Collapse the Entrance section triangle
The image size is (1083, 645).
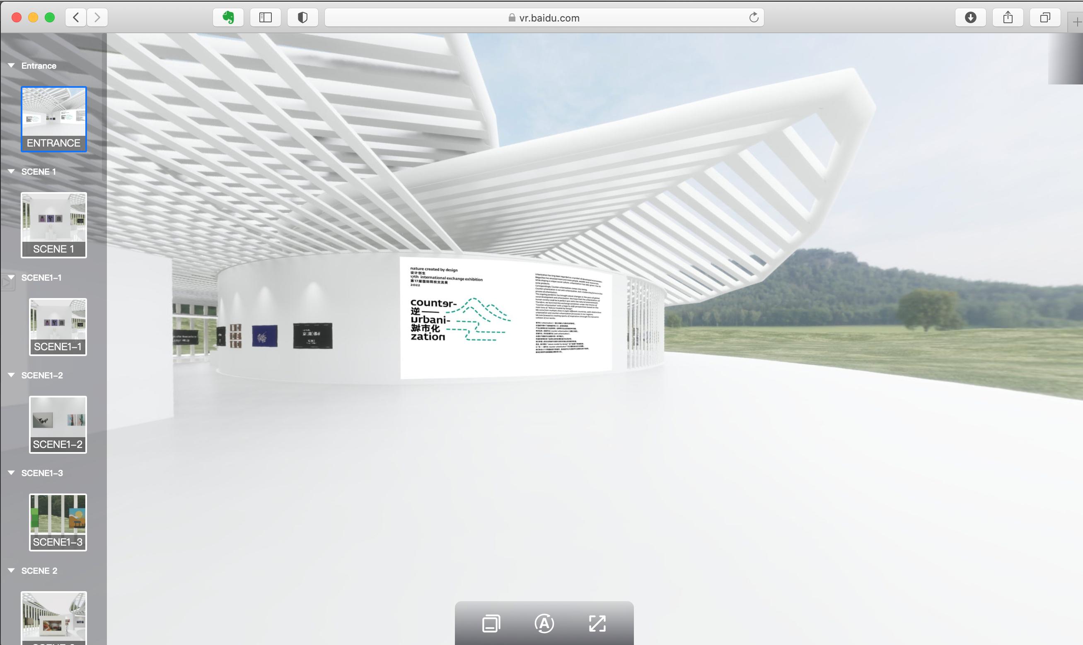11,65
